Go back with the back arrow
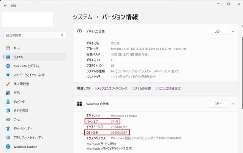243x153 pixels. click(5, 6)
